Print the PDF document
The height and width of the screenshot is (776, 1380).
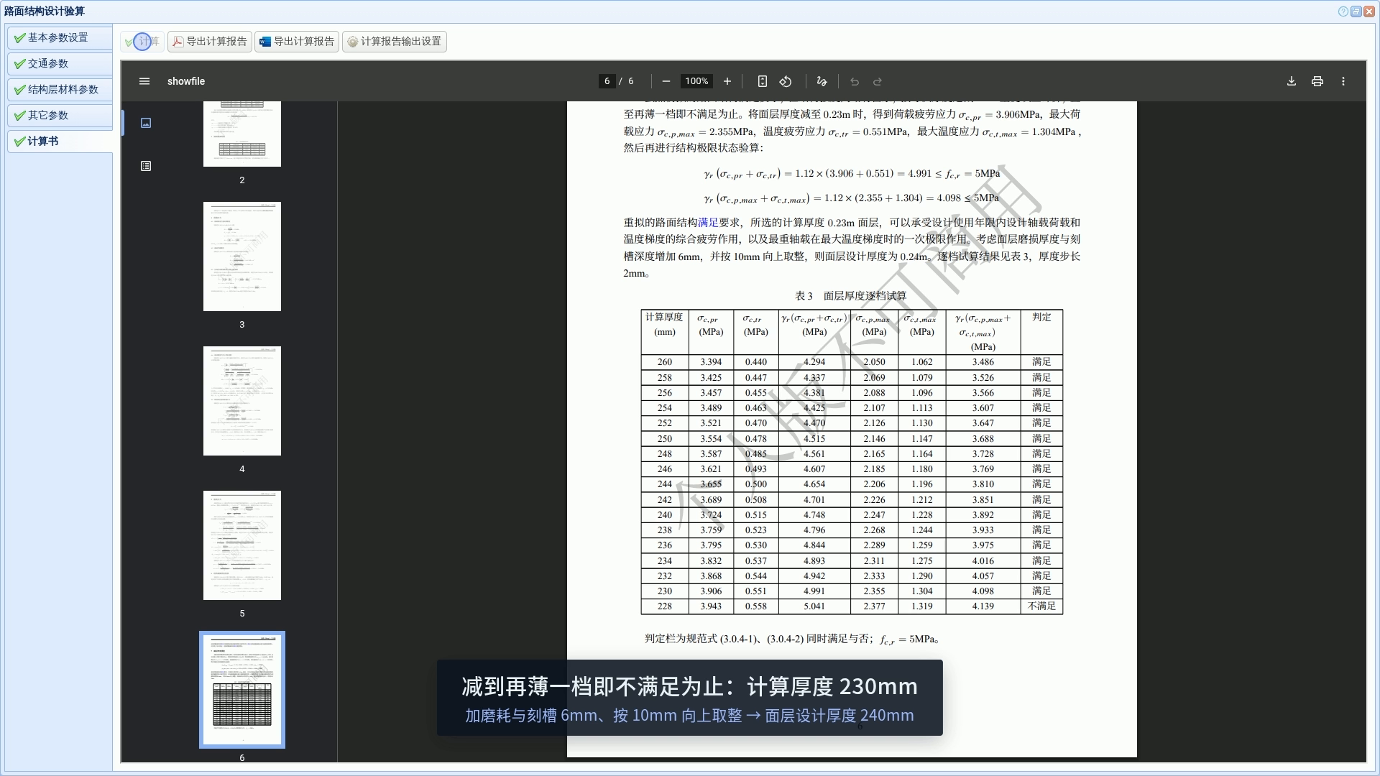point(1317,81)
